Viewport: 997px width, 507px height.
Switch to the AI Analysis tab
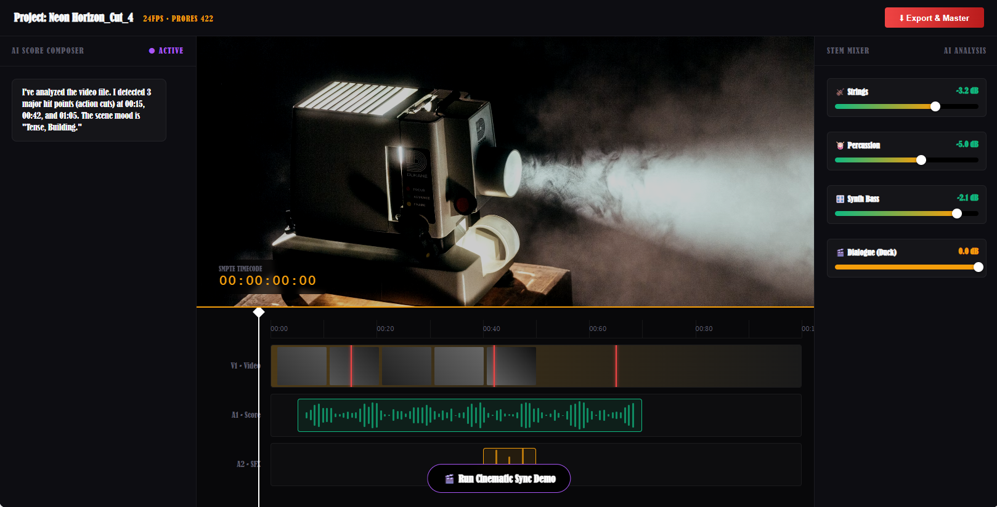(965, 50)
